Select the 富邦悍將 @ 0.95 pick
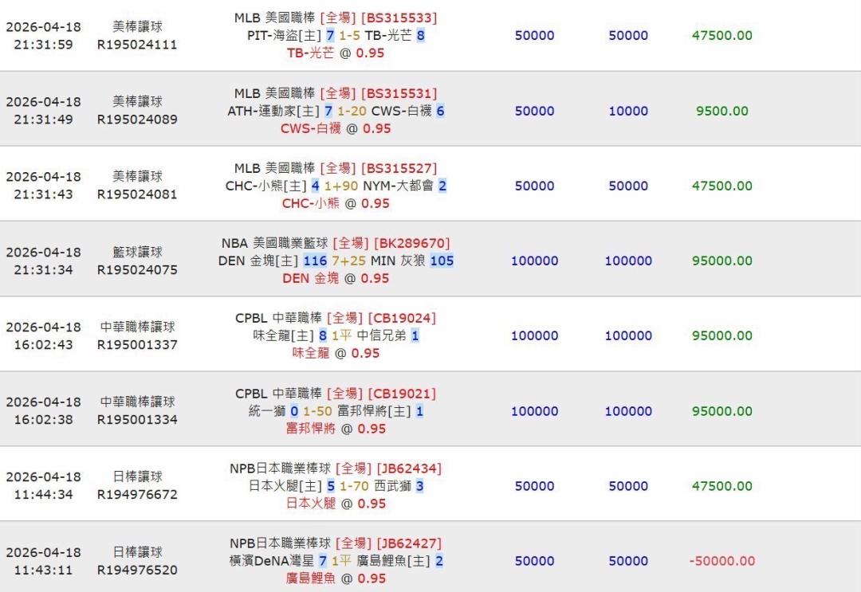This screenshot has height=592, width=861. [x=336, y=429]
